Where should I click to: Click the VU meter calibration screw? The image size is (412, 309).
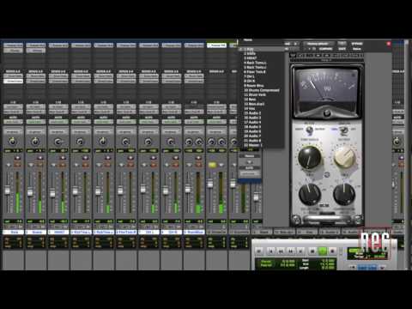[327, 113]
